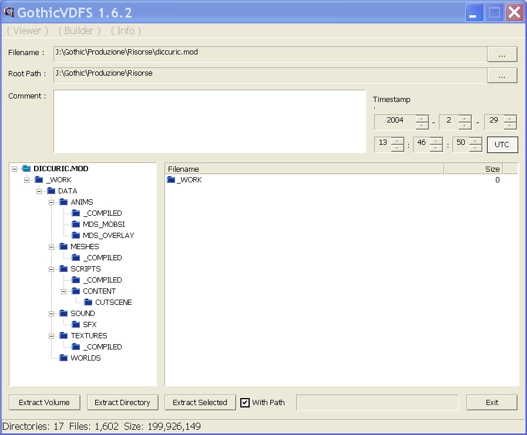Screen dimensions: 527x435
Task: Collapse the SCRIPTS tree node
Action: pos(52,269)
